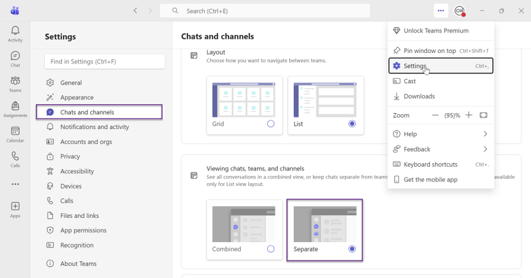531x278 pixels.
Task: Expand the Help submenu chevron
Action: 486,134
